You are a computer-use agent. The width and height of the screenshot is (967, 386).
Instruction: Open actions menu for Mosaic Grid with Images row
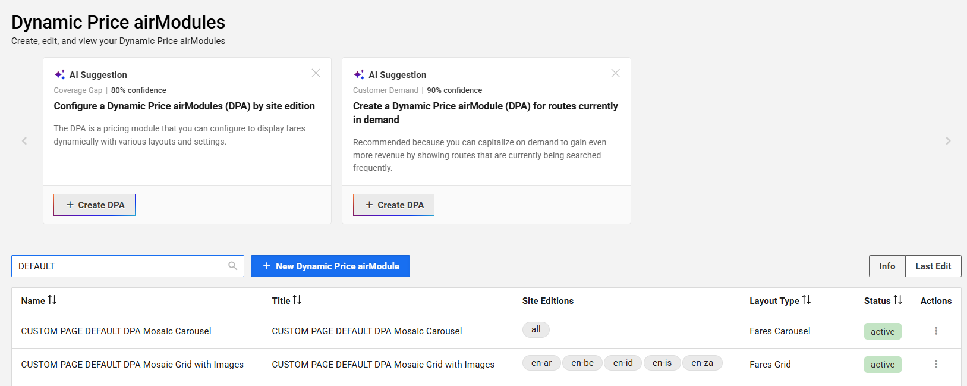pyautogui.click(x=936, y=364)
